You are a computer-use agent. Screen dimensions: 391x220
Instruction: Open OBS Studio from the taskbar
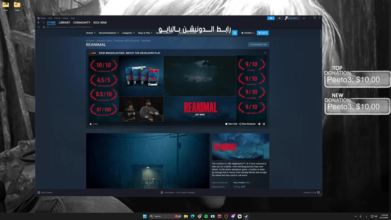point(226,216)
